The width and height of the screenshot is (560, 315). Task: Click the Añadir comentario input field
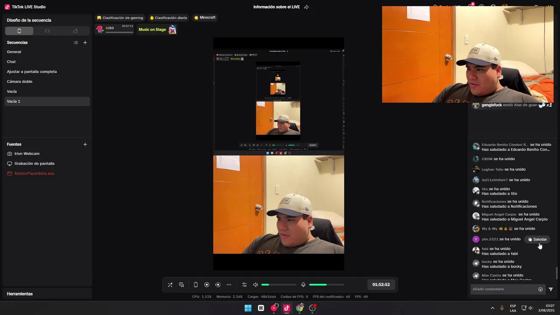click(503, 289)
